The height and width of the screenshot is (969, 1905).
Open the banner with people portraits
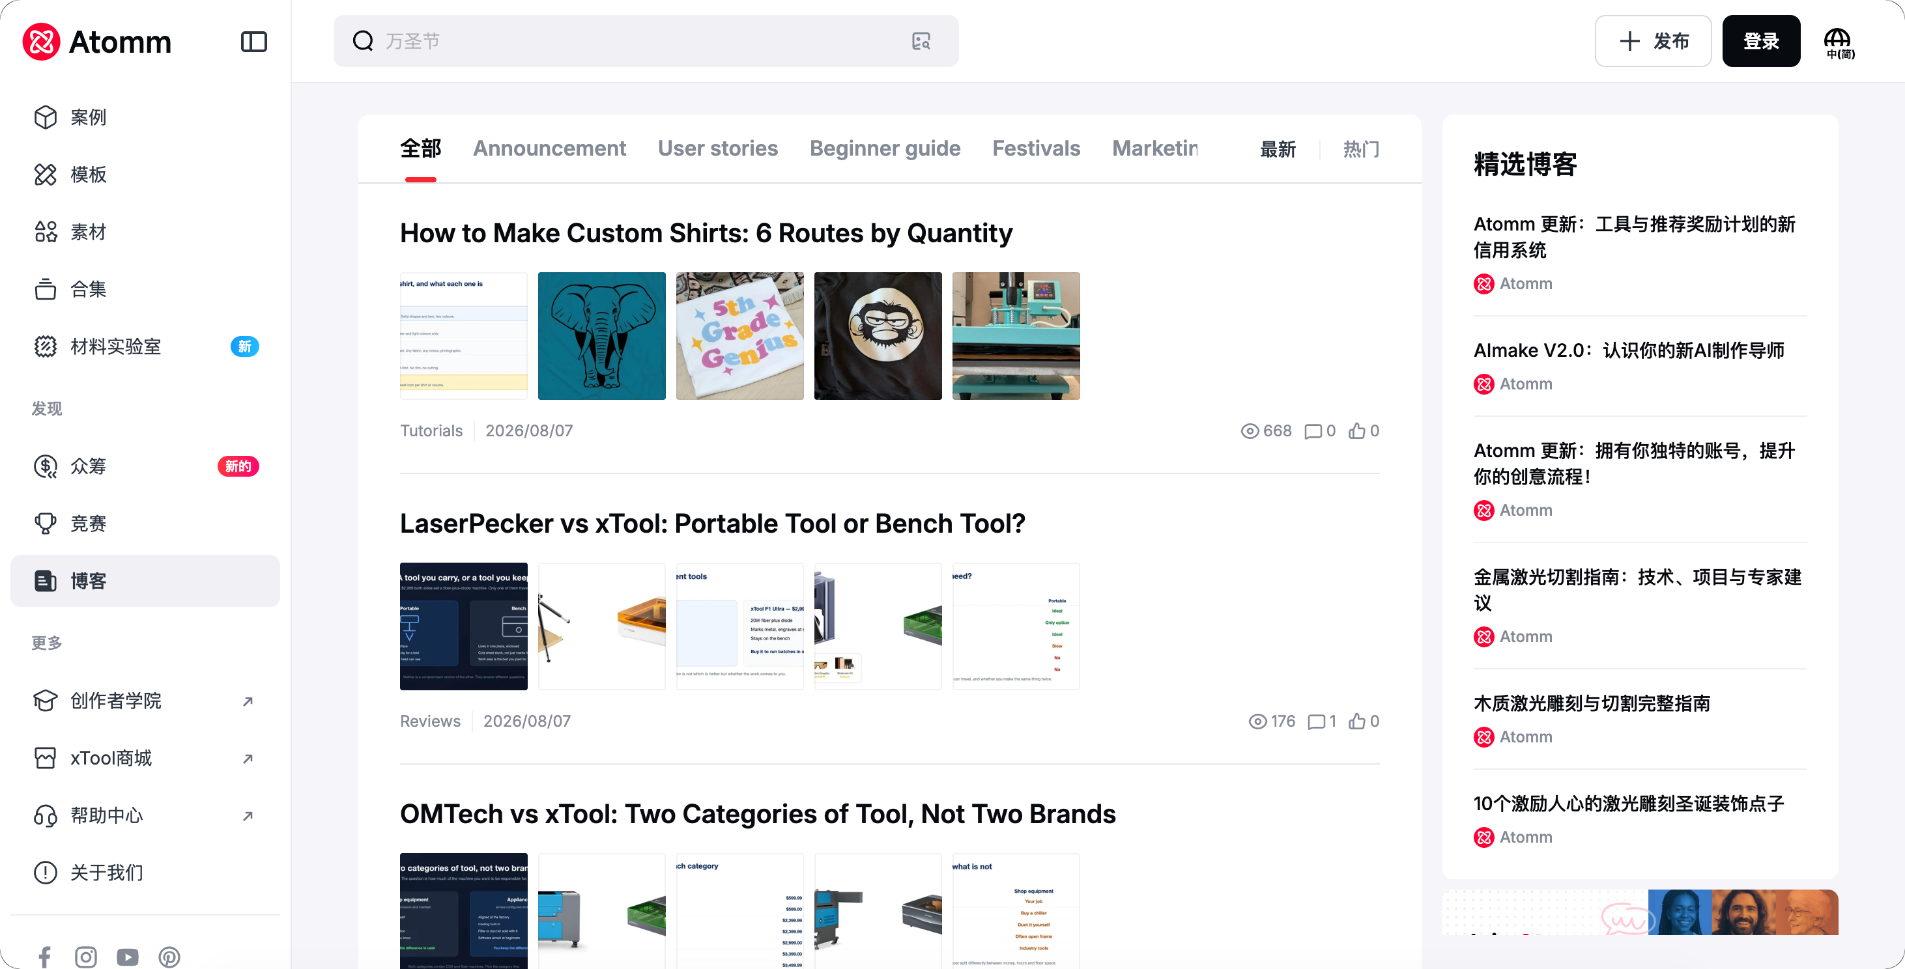[x=1640, y=913]
